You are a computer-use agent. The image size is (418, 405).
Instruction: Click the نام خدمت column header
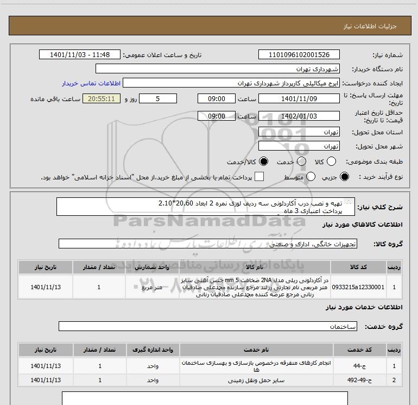click(256, 350)
